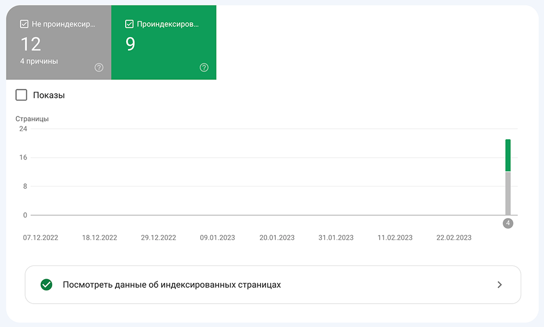Click gray segment of the chart bar
Screen dimensions: 544x327
coord(508,193)
